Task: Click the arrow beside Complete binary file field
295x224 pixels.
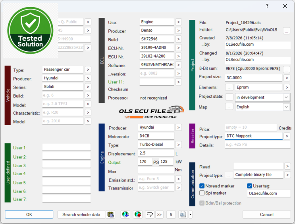Action: pos(287,175)
